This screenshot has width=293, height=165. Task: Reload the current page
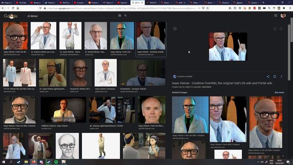click(x=13, y=8)
